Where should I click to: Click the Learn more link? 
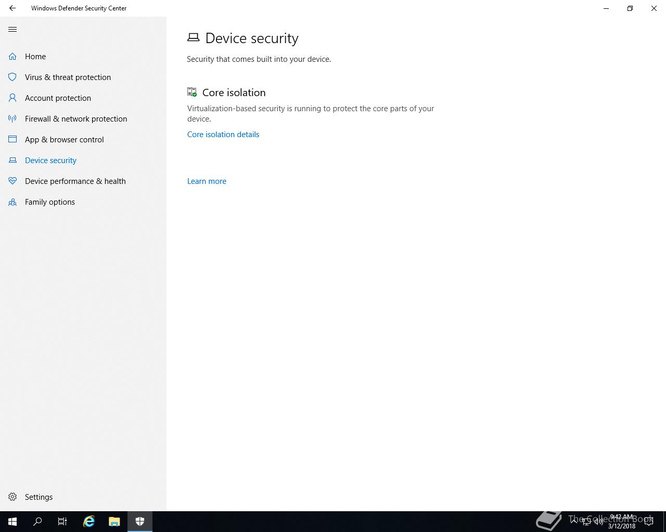tap(207, 181)
